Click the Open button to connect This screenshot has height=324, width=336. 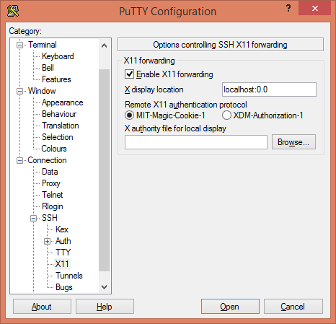click(x=230, y=307)
